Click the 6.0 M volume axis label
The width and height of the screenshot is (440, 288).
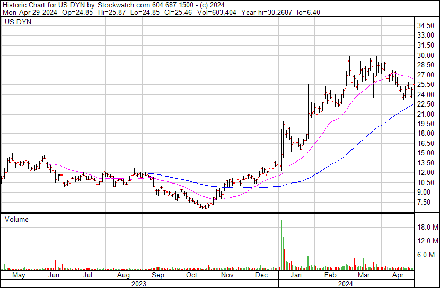click(x=426, y=255)
